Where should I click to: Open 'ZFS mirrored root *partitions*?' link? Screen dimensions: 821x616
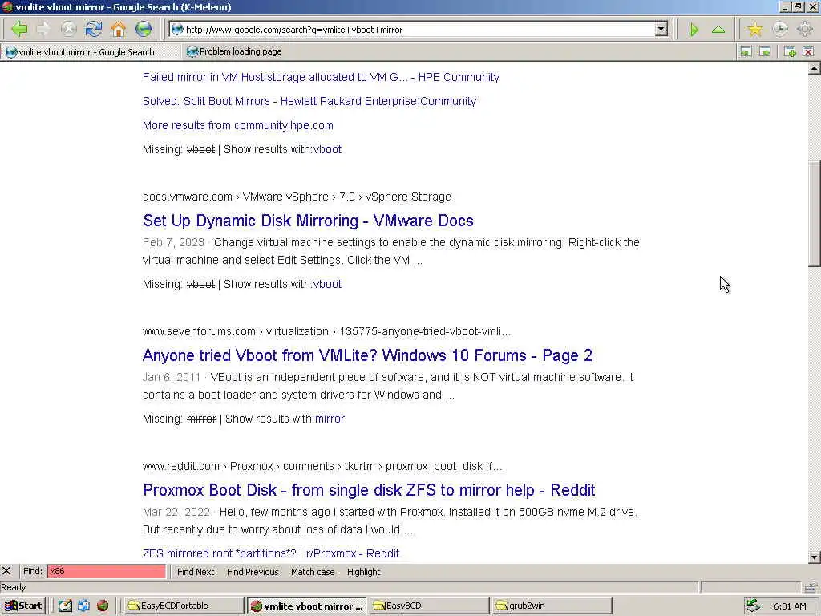(271, 553)
